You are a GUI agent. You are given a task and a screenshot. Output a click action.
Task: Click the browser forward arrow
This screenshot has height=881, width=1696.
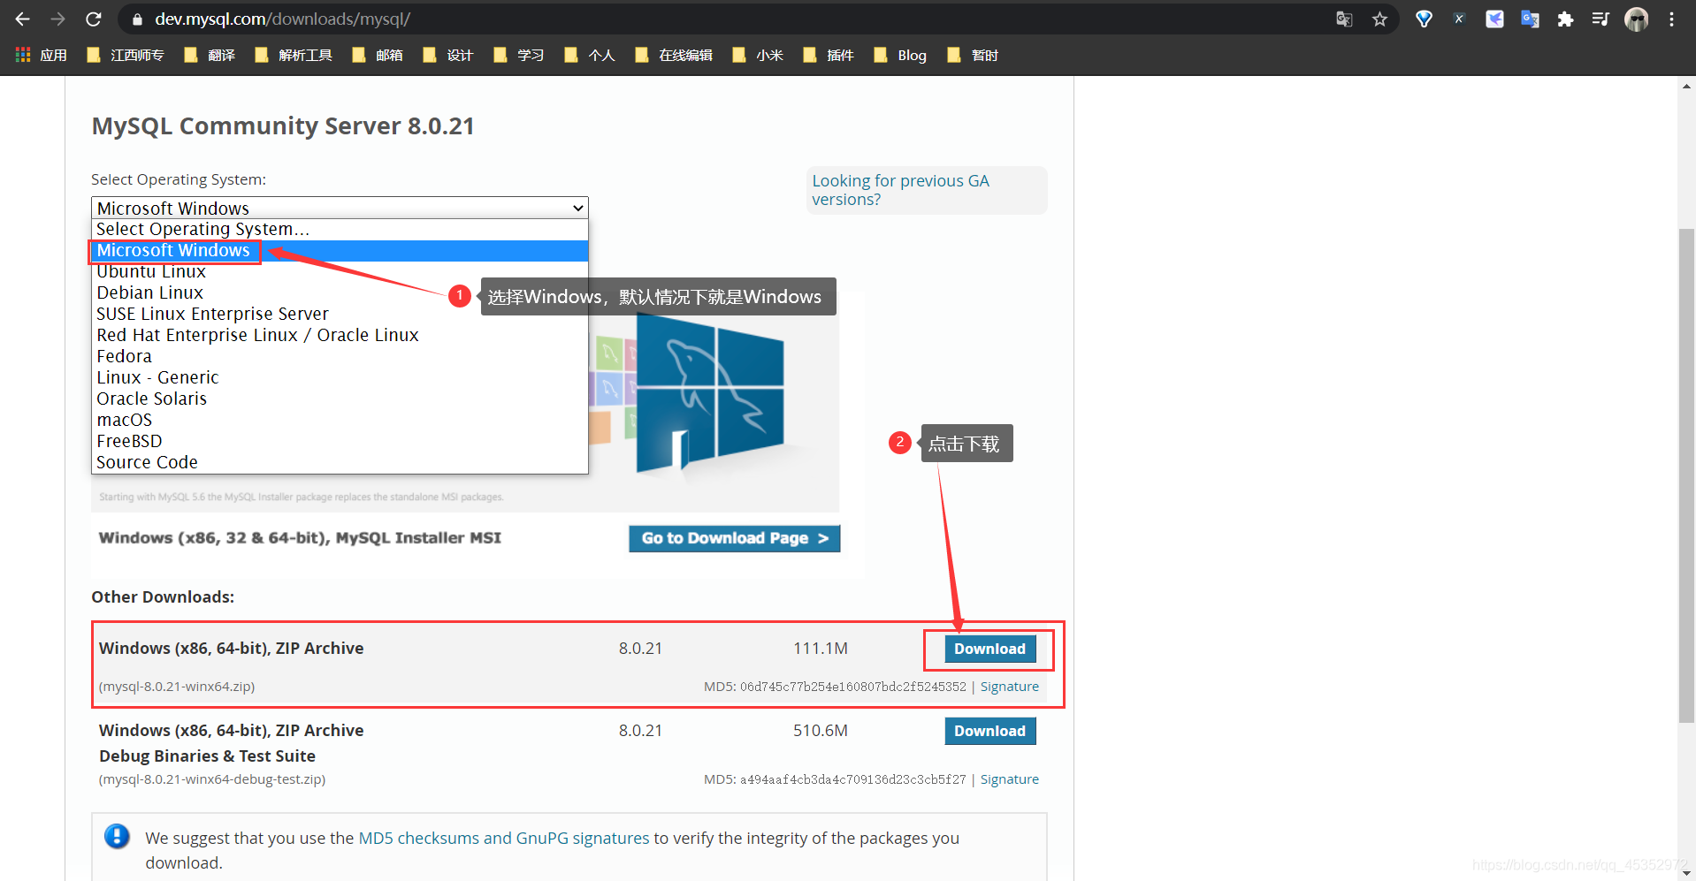pyautogui.click(x=57, y=19)
